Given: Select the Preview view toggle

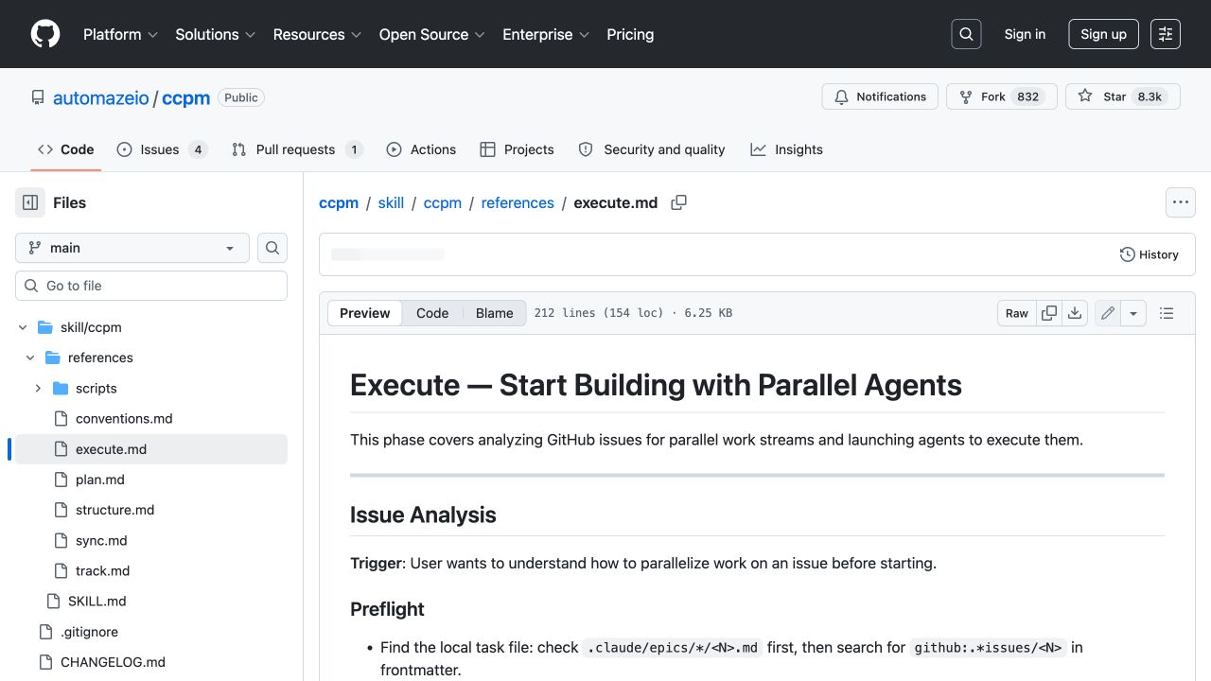Looking at the screenshot, I should coord(365,313).
